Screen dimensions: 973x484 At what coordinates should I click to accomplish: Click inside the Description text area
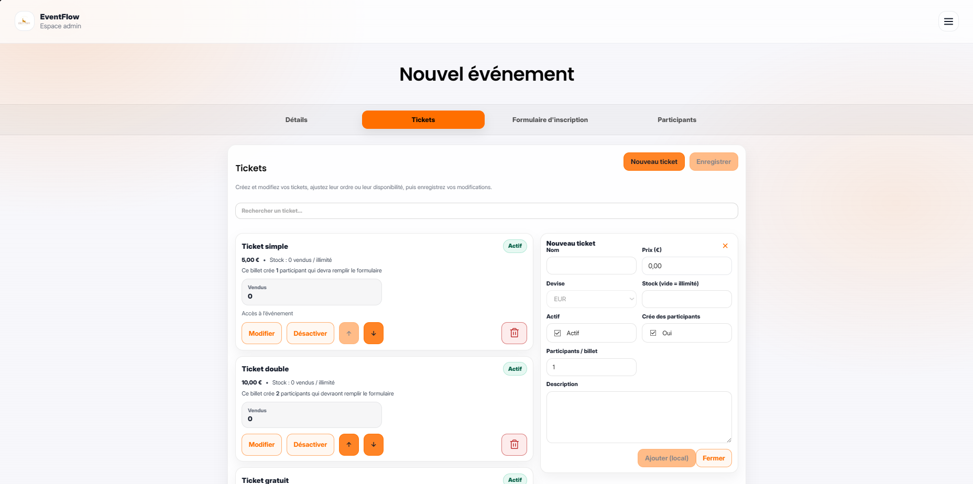point(639,416)
